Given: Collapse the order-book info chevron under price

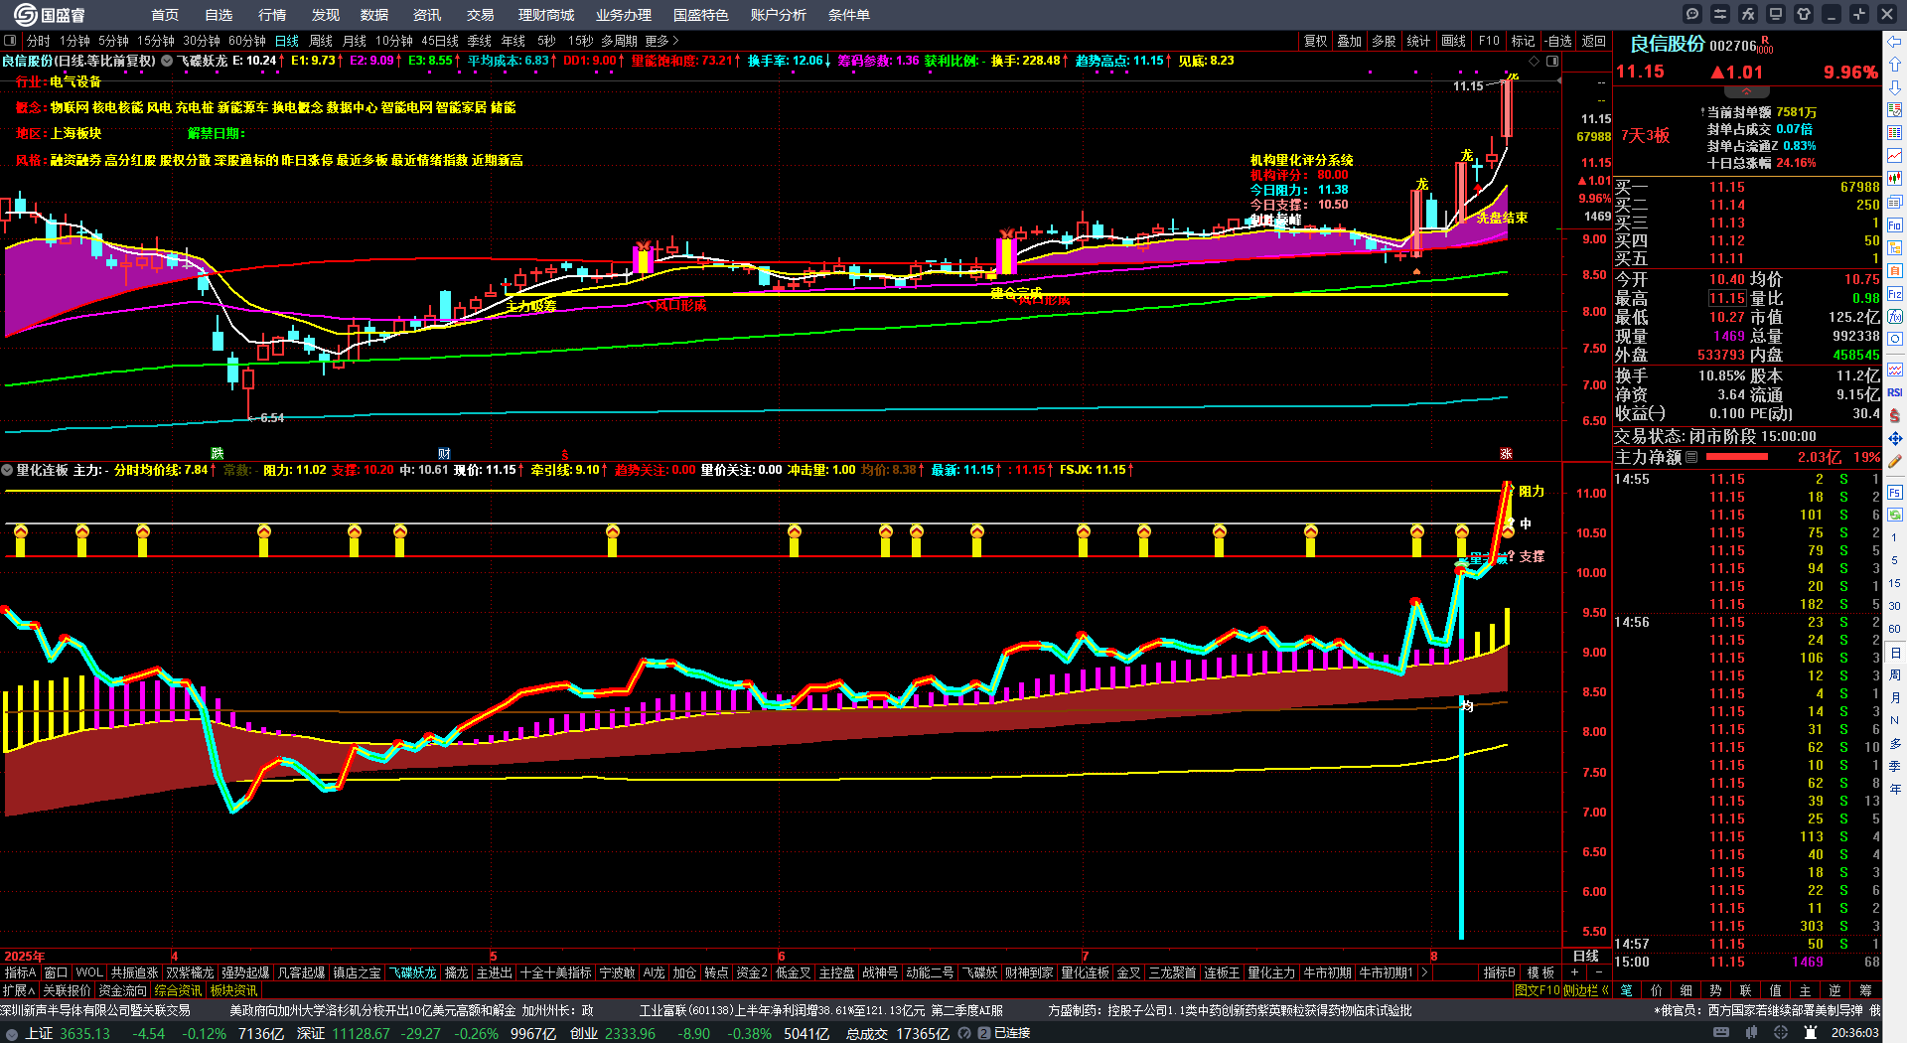Looking at the screenshot, I should pos(1746,91).
